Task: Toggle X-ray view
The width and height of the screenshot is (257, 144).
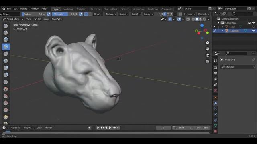Action: [x=188, y=19]
